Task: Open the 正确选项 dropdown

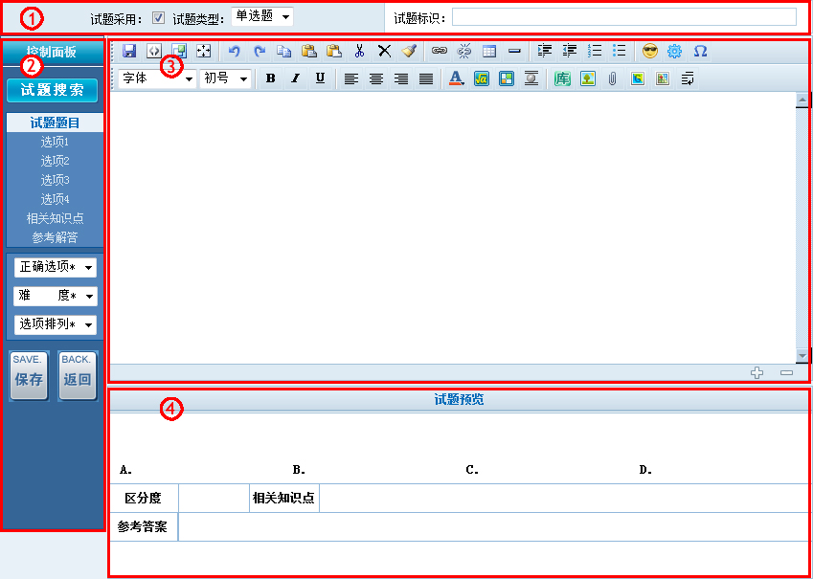Action: [55, 267]
